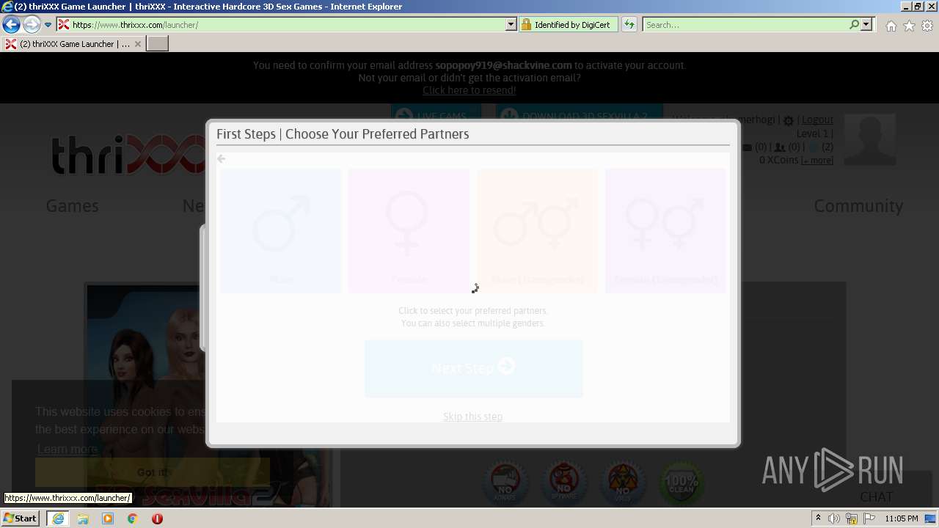Show hidden system tray icons

point(818,518)
